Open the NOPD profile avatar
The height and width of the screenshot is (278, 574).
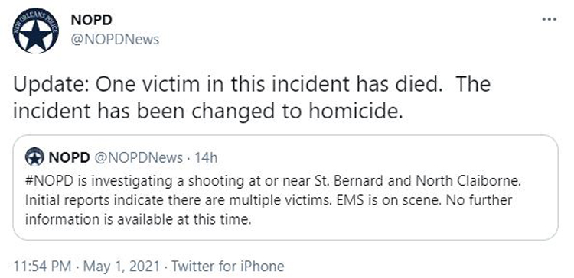click(x=34, y=30)
